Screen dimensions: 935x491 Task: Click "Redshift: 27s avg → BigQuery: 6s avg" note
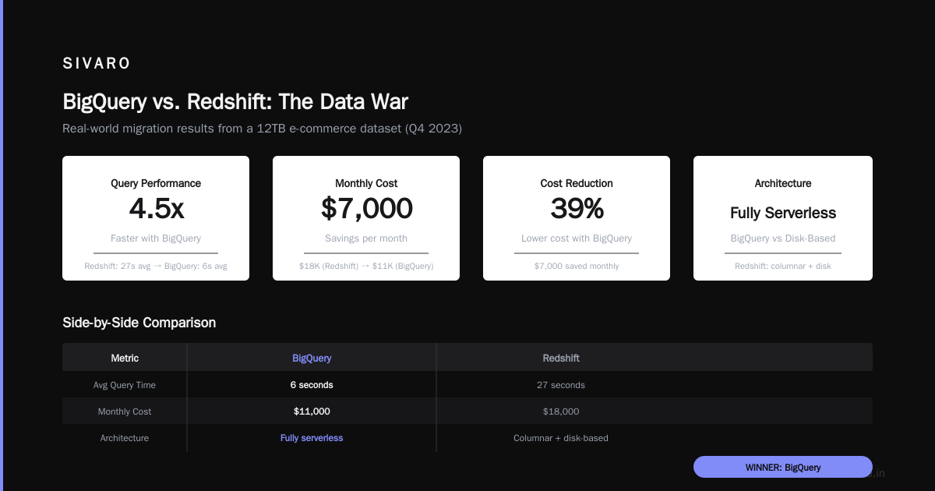(156, 266)
